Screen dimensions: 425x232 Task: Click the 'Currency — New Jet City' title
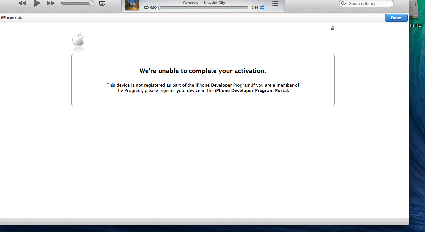pyautogui.click(x=204, y=3)
